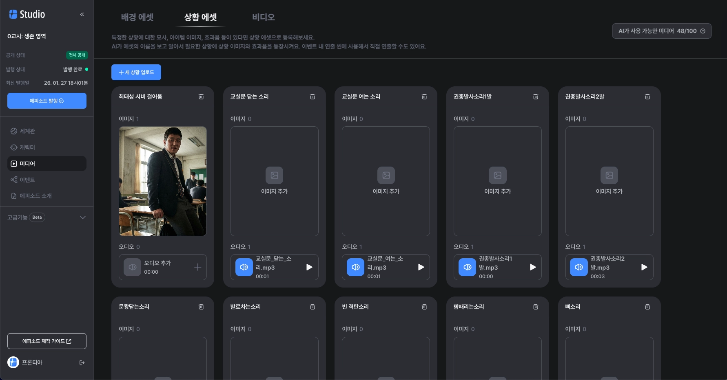
Task: Open the 비디오 tab
Action: (x=264, y=17)
